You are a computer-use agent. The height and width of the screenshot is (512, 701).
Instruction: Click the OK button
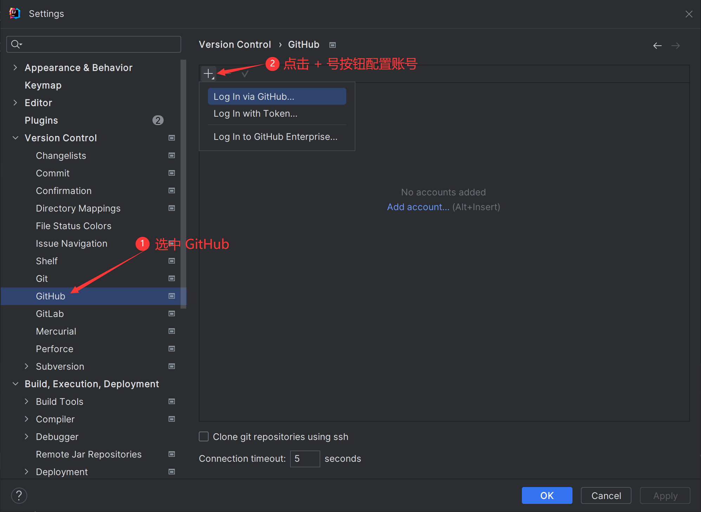pos(547,495)
